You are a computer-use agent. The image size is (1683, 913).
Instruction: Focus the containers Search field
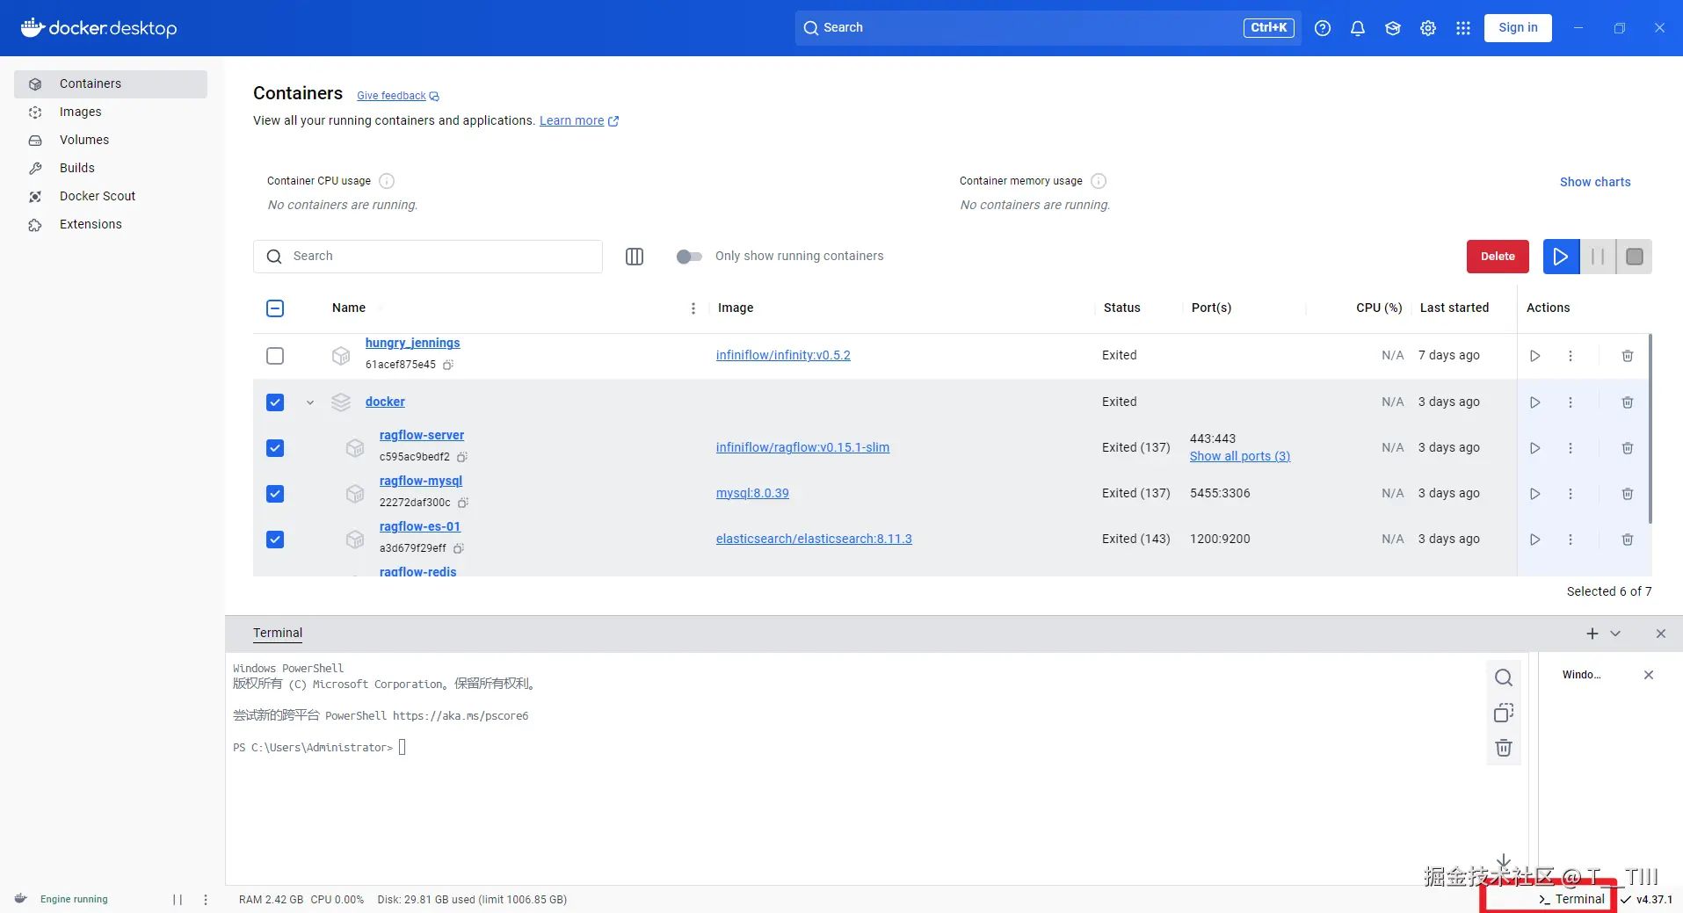pyautogui.click(x=428, y=257)
